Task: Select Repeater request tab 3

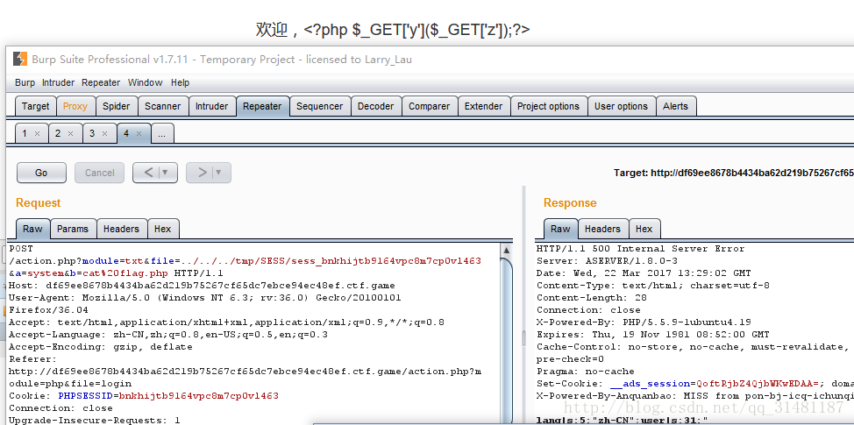Action: 92,133
